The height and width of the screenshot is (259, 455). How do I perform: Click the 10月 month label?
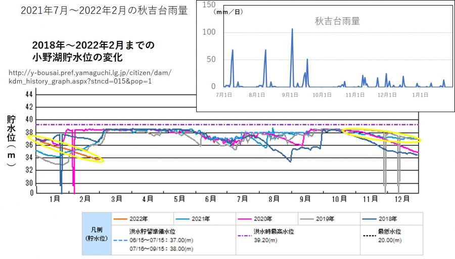pos(339,199)
